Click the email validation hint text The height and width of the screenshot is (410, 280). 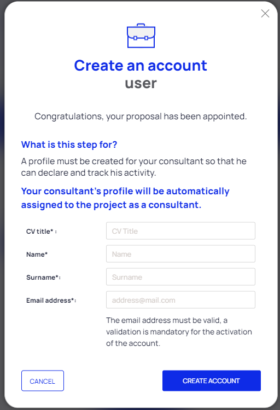[179, 332]
